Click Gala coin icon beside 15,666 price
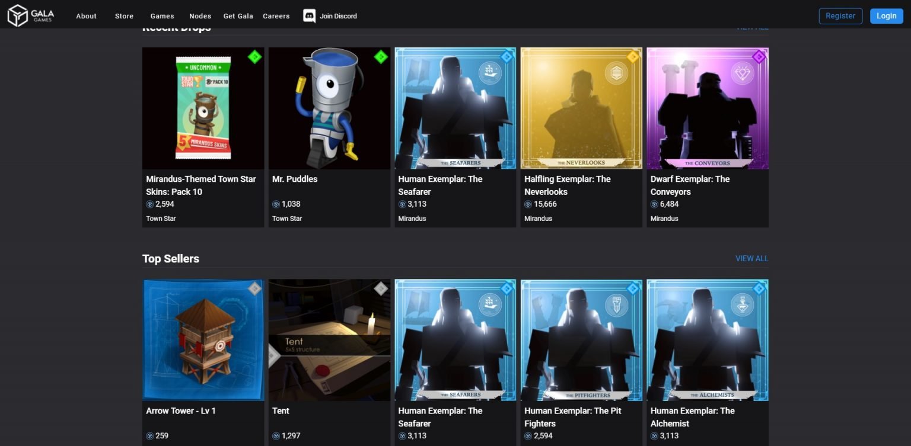Image resolution: width=911 pixels, height=446 pixels. pos(528,204)
